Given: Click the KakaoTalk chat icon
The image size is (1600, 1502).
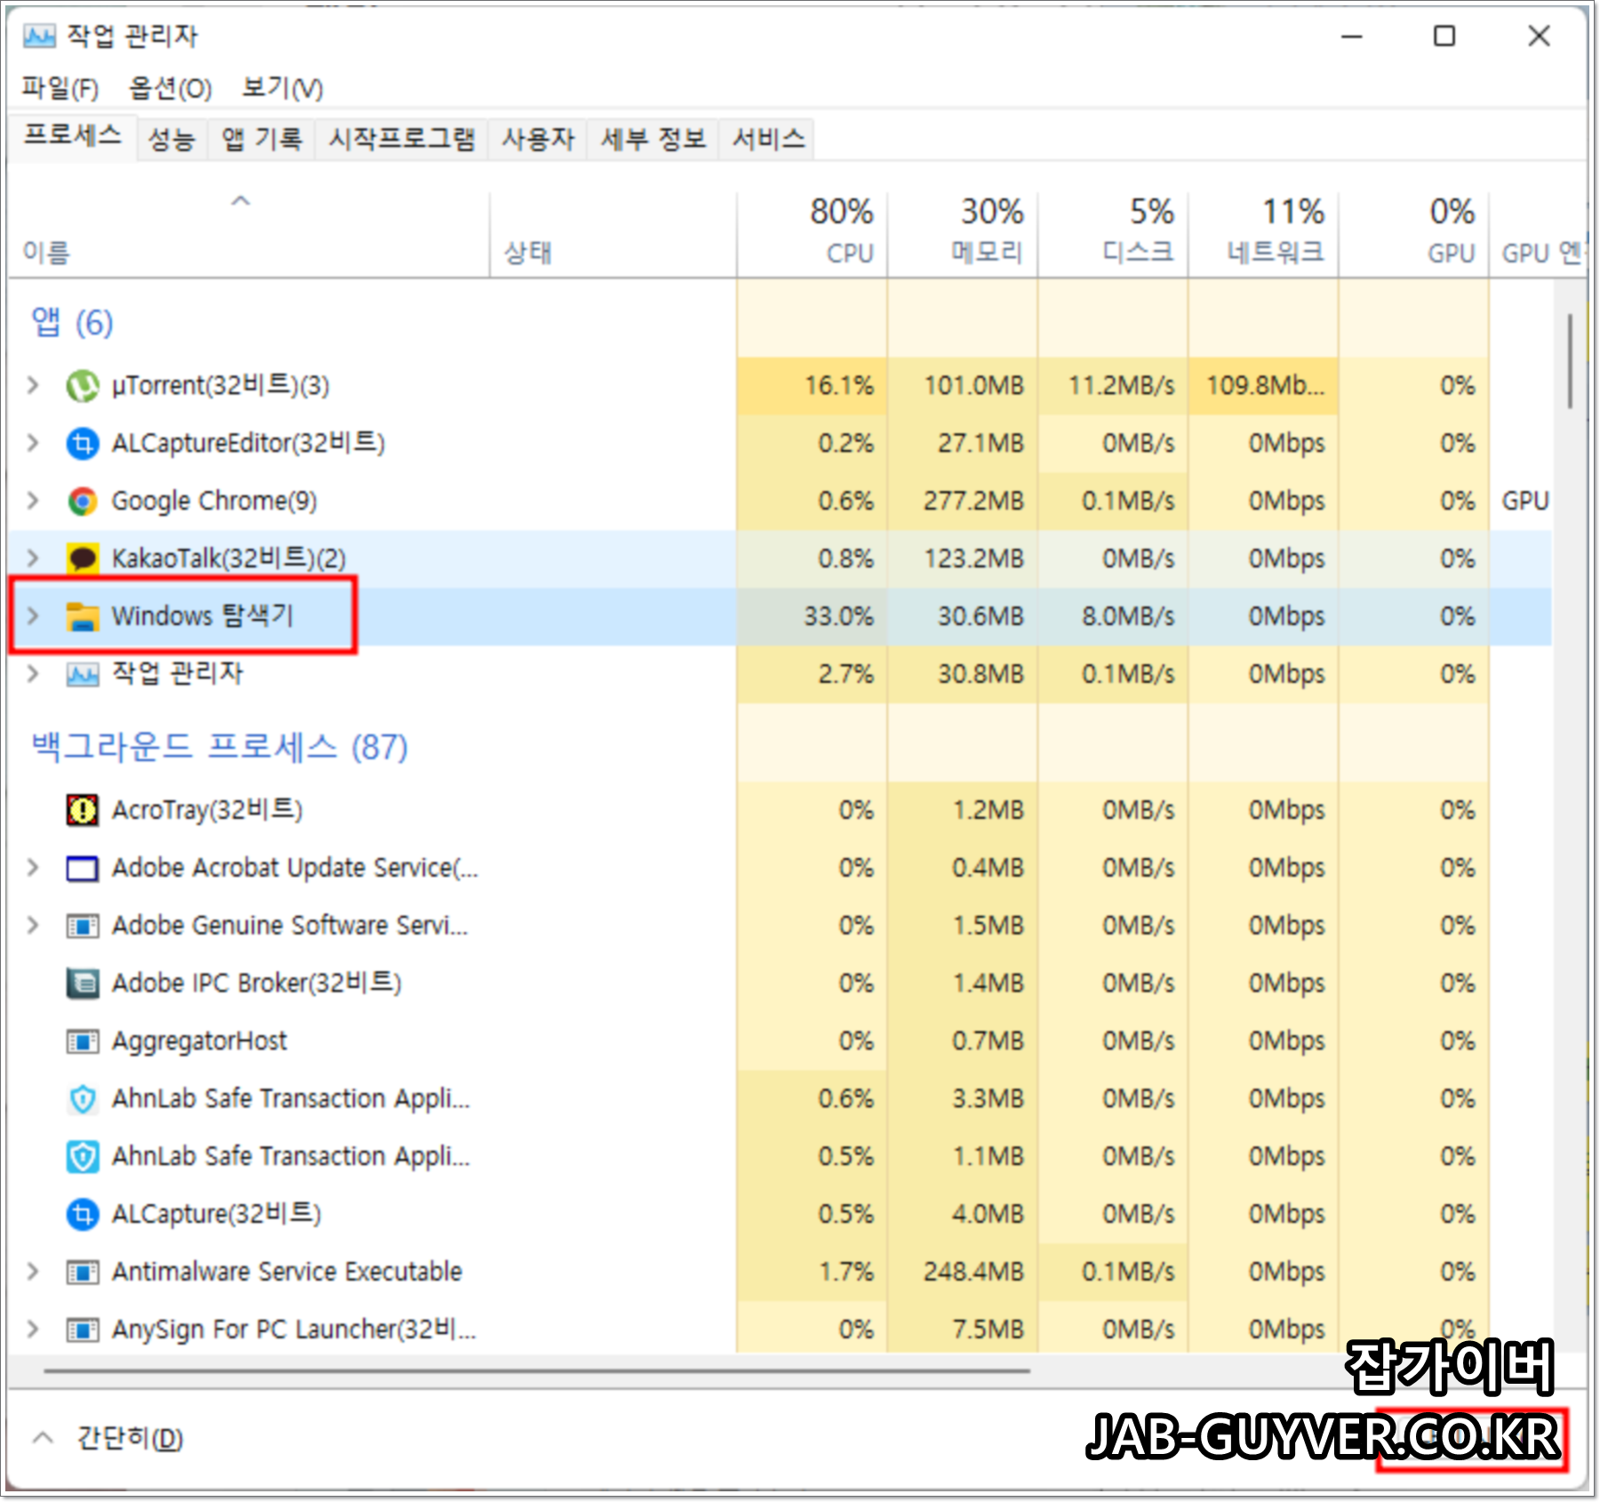Looking at the screenshot, I should pos(82,558).
